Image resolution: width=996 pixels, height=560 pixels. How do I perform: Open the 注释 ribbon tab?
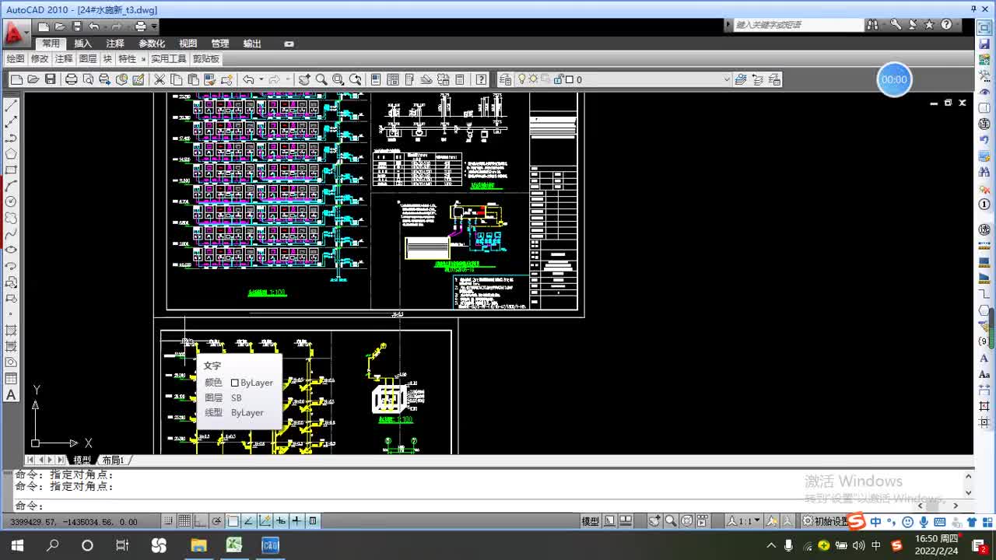(x=115, y=44)
